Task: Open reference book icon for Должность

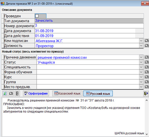Action: (x=146, y=45)
